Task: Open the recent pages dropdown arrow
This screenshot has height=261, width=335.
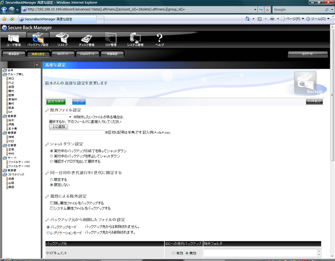Action: click(17, 10)
